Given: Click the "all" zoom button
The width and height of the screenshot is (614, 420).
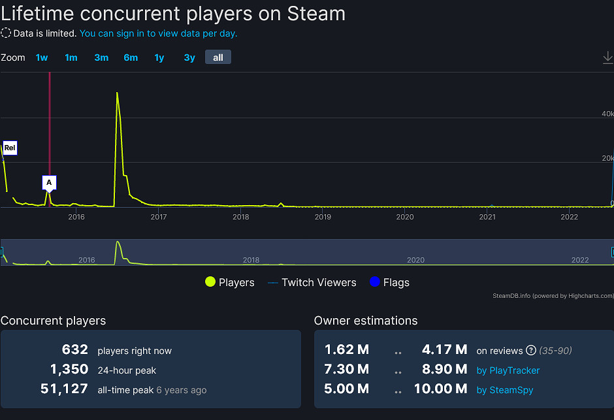Looking at the screenshot, I should [x=218, y=57].
